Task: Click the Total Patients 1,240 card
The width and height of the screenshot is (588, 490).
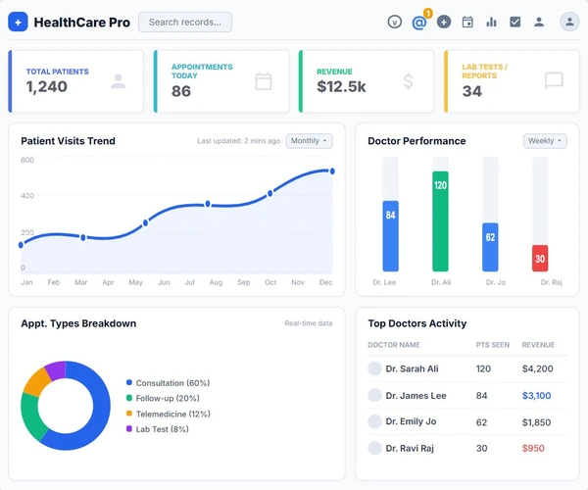Action: (75, 81)
